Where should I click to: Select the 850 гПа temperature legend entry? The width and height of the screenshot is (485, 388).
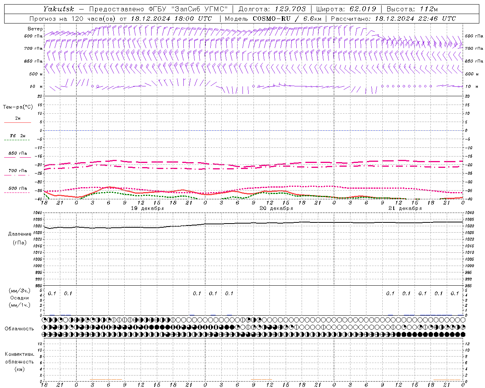click(17, 153)
